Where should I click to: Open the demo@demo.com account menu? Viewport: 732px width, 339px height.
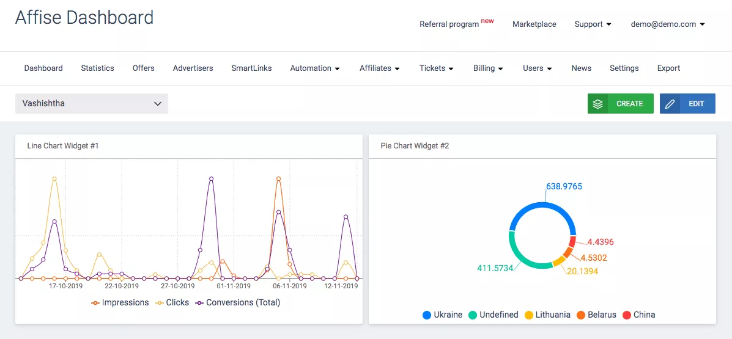668,24
